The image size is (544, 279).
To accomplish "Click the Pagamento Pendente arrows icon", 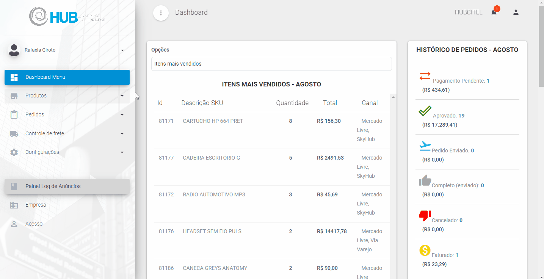I will 425,76.
